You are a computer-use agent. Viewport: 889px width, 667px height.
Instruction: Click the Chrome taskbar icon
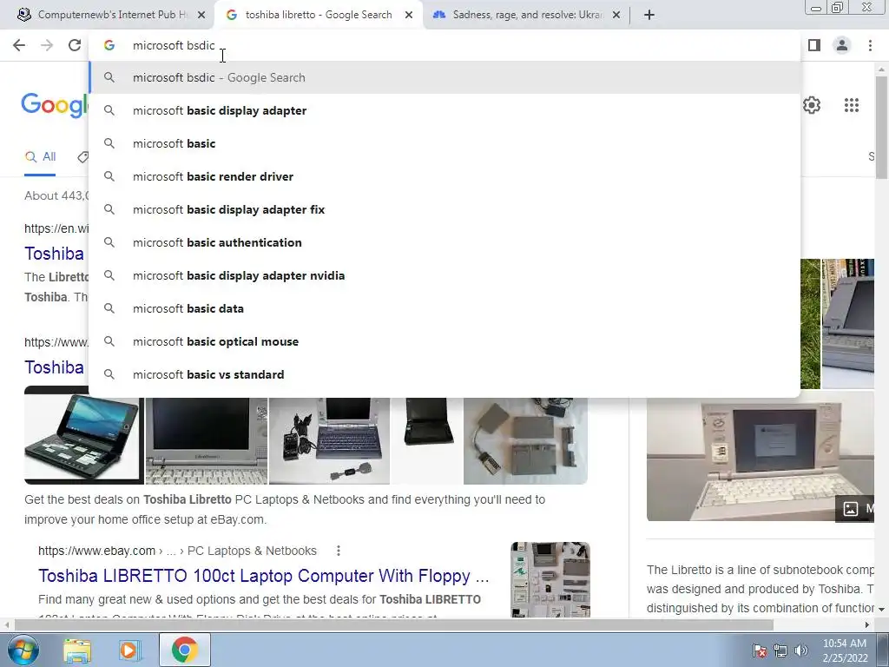[184, 650]
